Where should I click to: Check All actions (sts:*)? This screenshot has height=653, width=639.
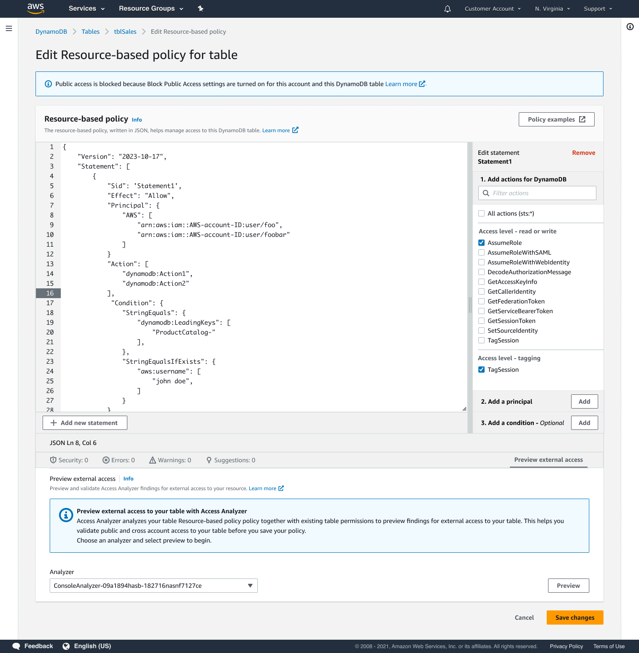[481, 213]
